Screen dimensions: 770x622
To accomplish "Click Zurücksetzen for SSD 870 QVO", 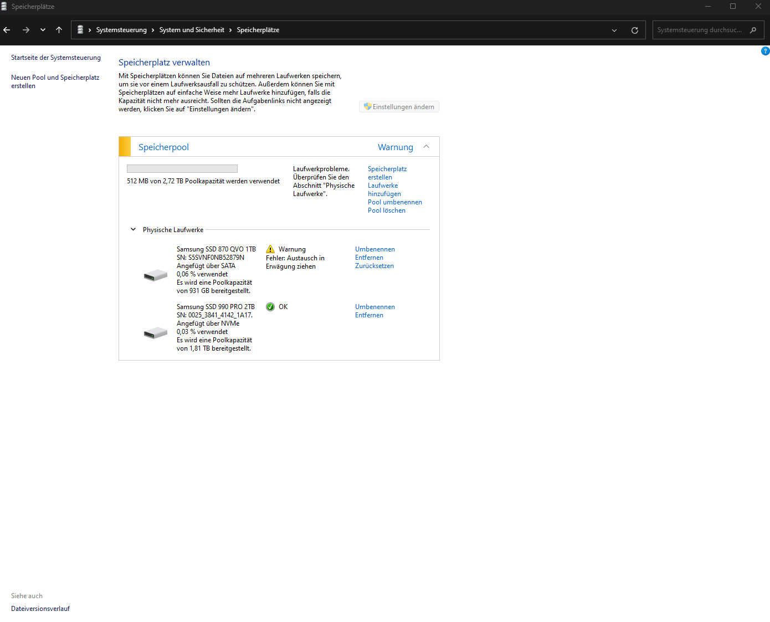I will pyautogui.click(x=374, y=266).
